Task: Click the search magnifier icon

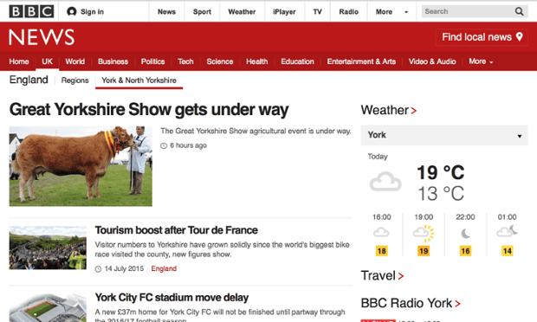Action: pyautogui.click(x=519, y=11)
